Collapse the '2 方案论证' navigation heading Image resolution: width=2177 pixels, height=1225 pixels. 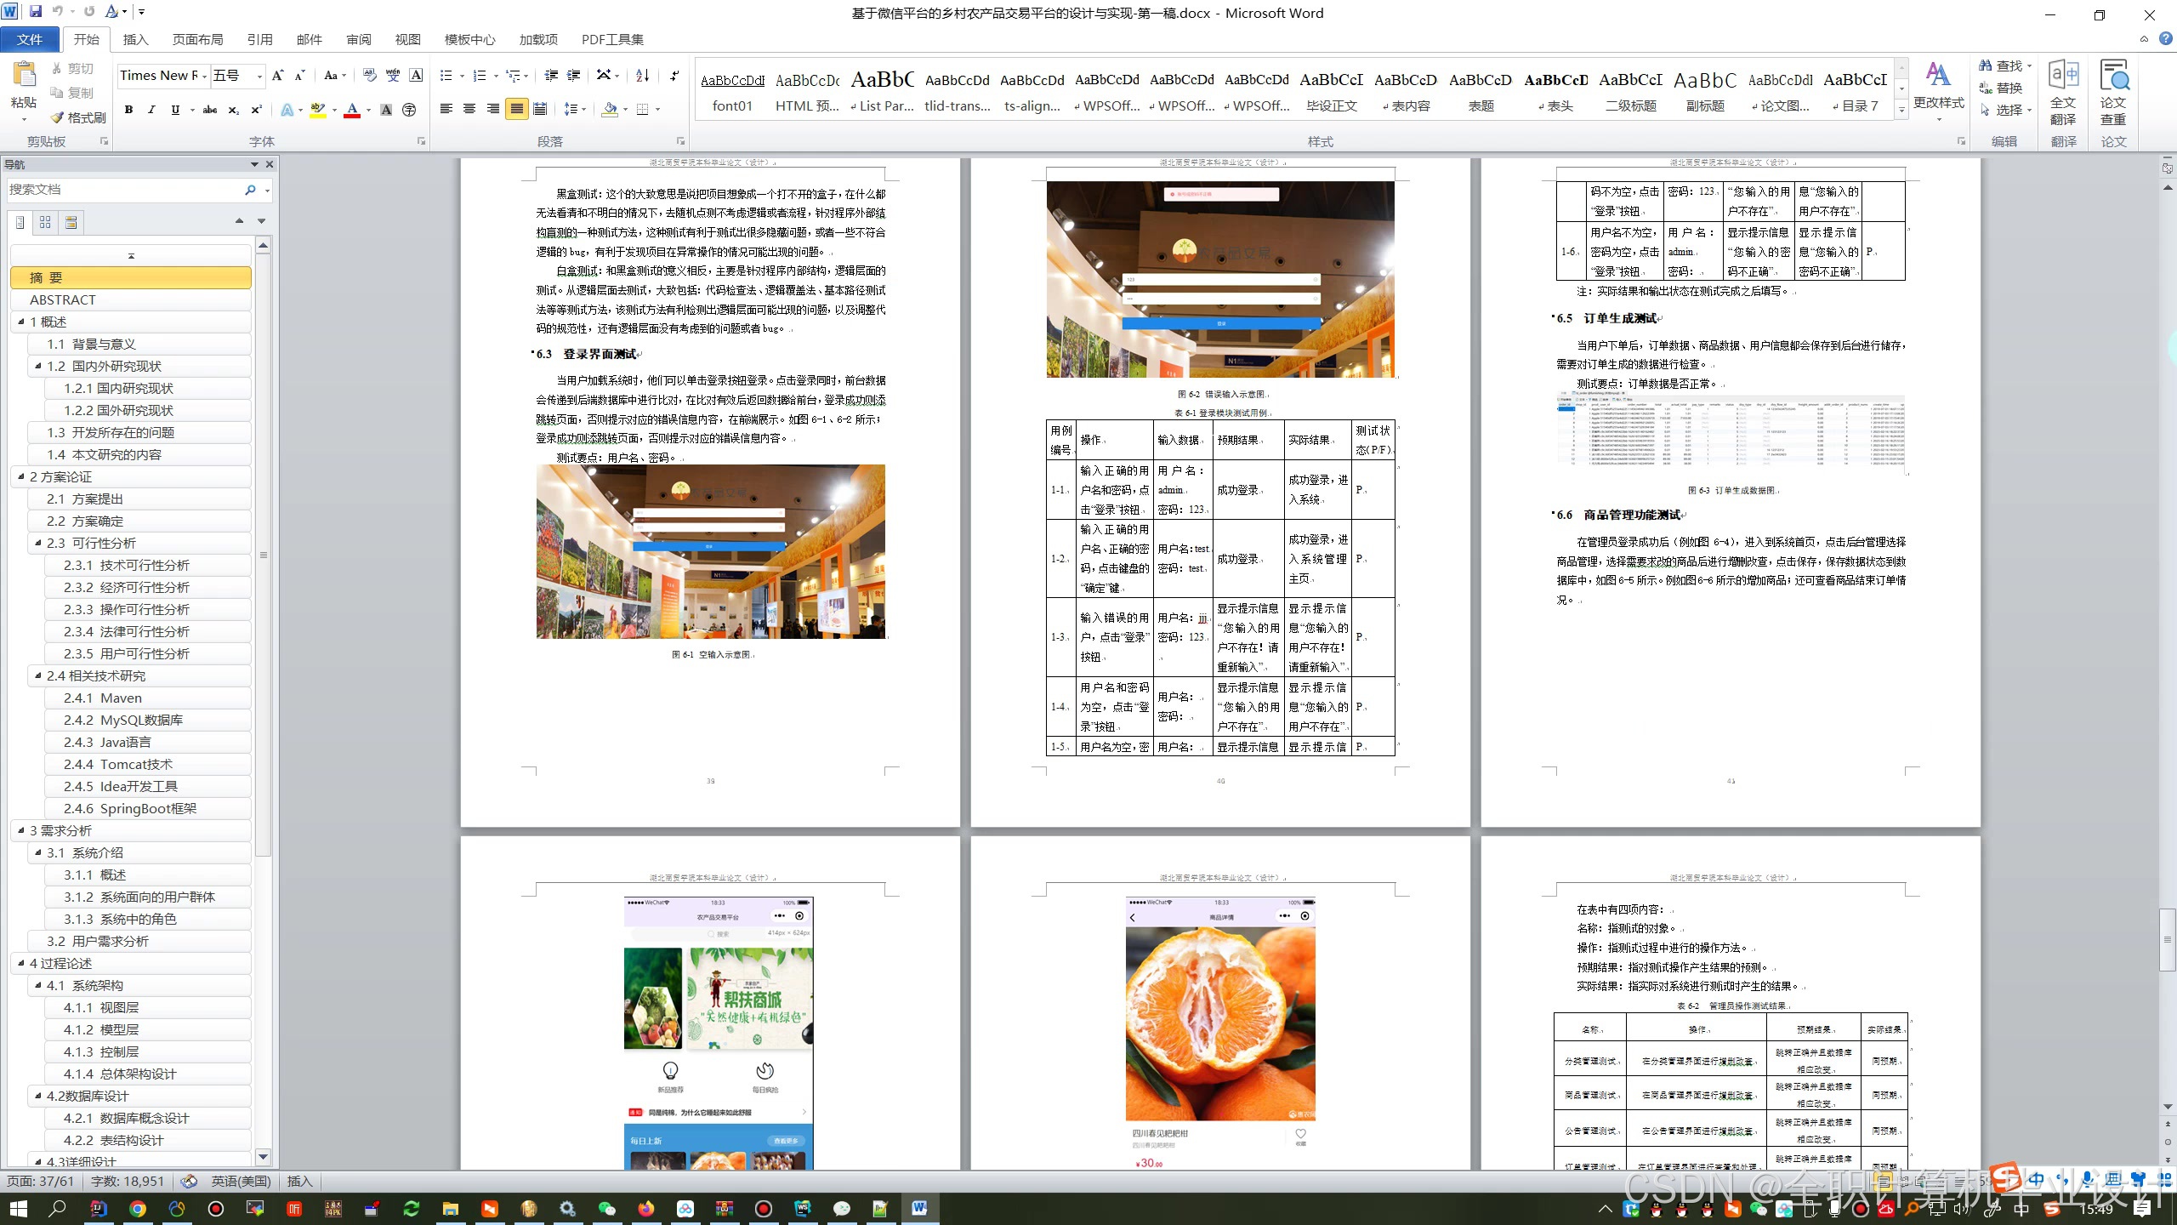pos(21,476)
